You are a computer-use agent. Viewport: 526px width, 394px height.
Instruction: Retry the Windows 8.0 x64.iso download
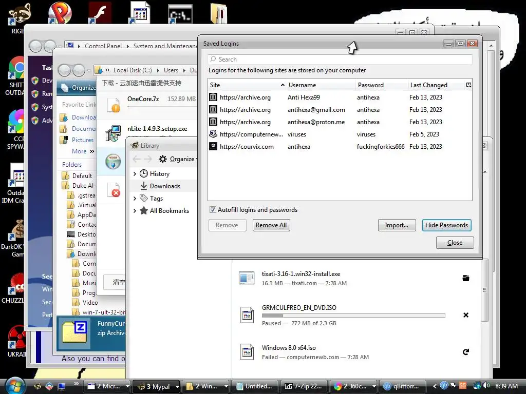(x=465, y=352)
